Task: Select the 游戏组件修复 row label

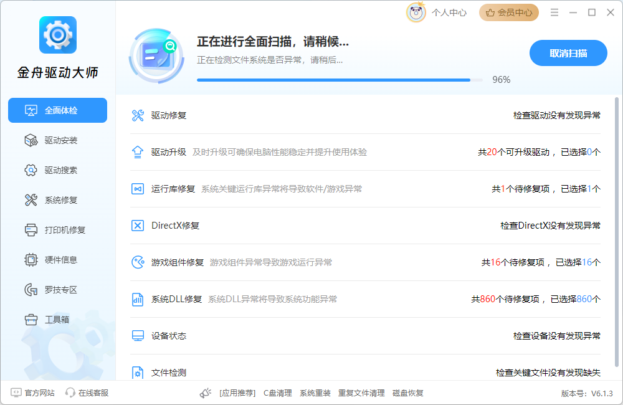Action: pyautogui.click(x=177, y=262)
